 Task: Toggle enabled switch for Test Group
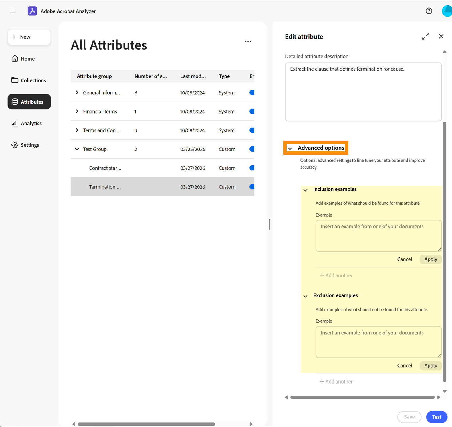click(252, 149)
